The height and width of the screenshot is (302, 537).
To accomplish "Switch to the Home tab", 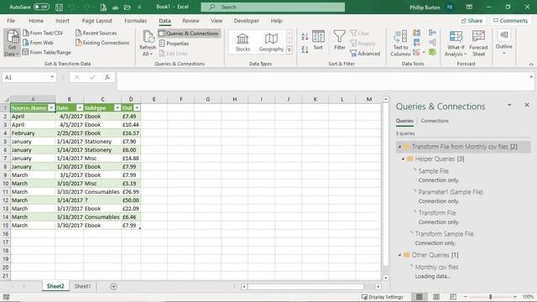I will [x=36, y=20].
